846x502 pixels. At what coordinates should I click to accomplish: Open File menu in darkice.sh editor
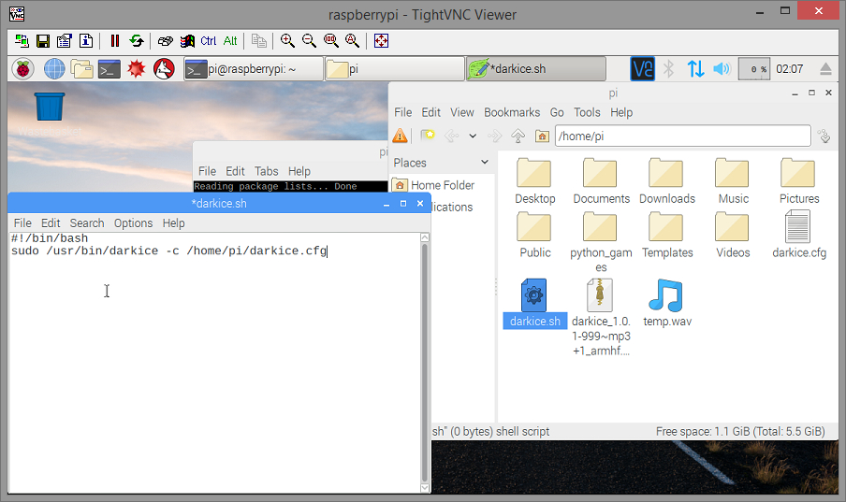coord(22,223)
